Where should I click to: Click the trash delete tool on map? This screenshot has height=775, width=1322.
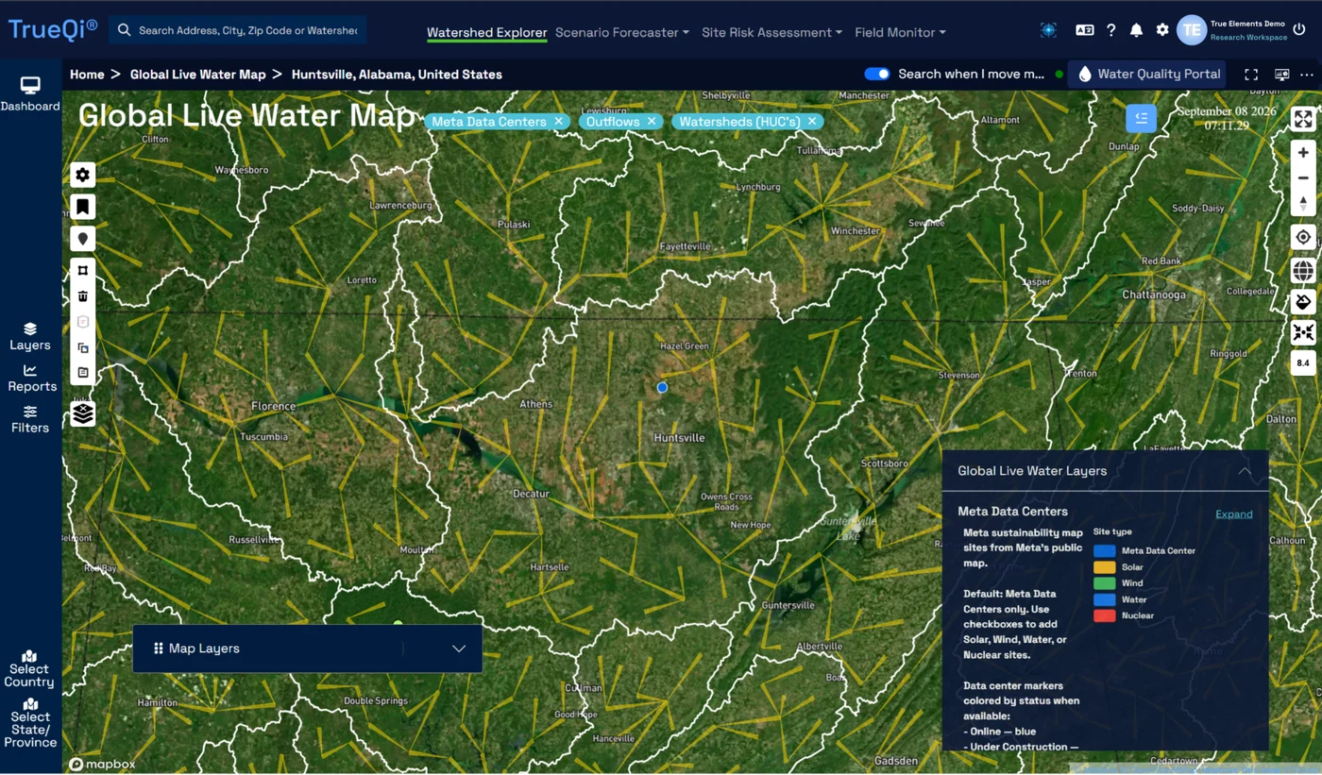83,296
